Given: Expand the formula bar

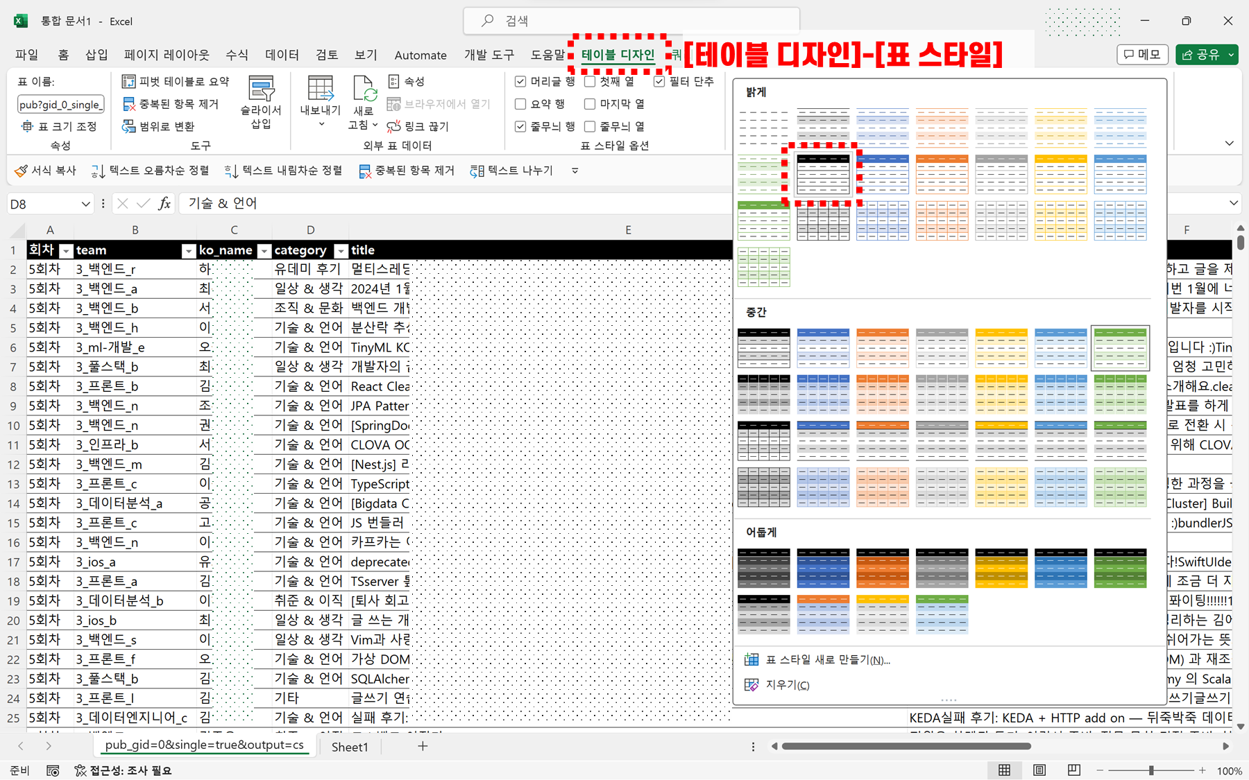Looking at the screenshot, I should [1233, 203].
